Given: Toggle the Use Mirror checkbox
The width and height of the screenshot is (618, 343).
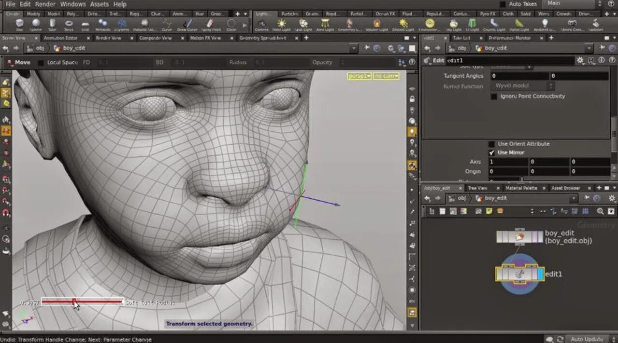Looking at the screenshot, I should (x=492, y=152).
